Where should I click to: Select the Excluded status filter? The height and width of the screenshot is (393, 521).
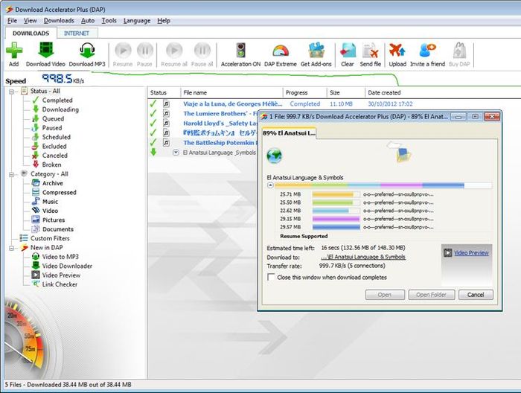pos(54,147)
